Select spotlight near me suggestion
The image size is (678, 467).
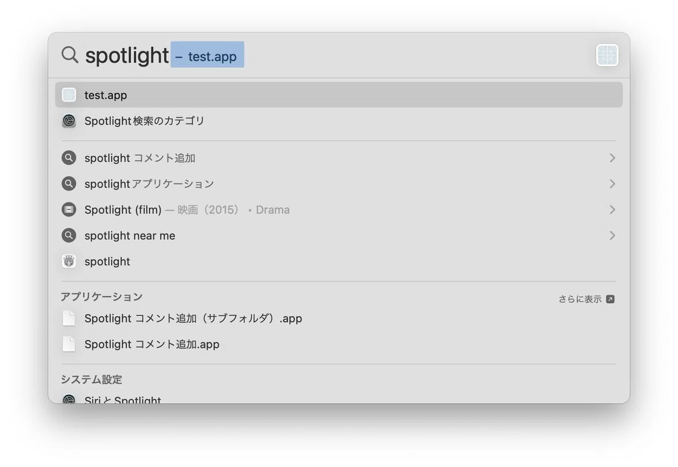[x=339, y=236]
